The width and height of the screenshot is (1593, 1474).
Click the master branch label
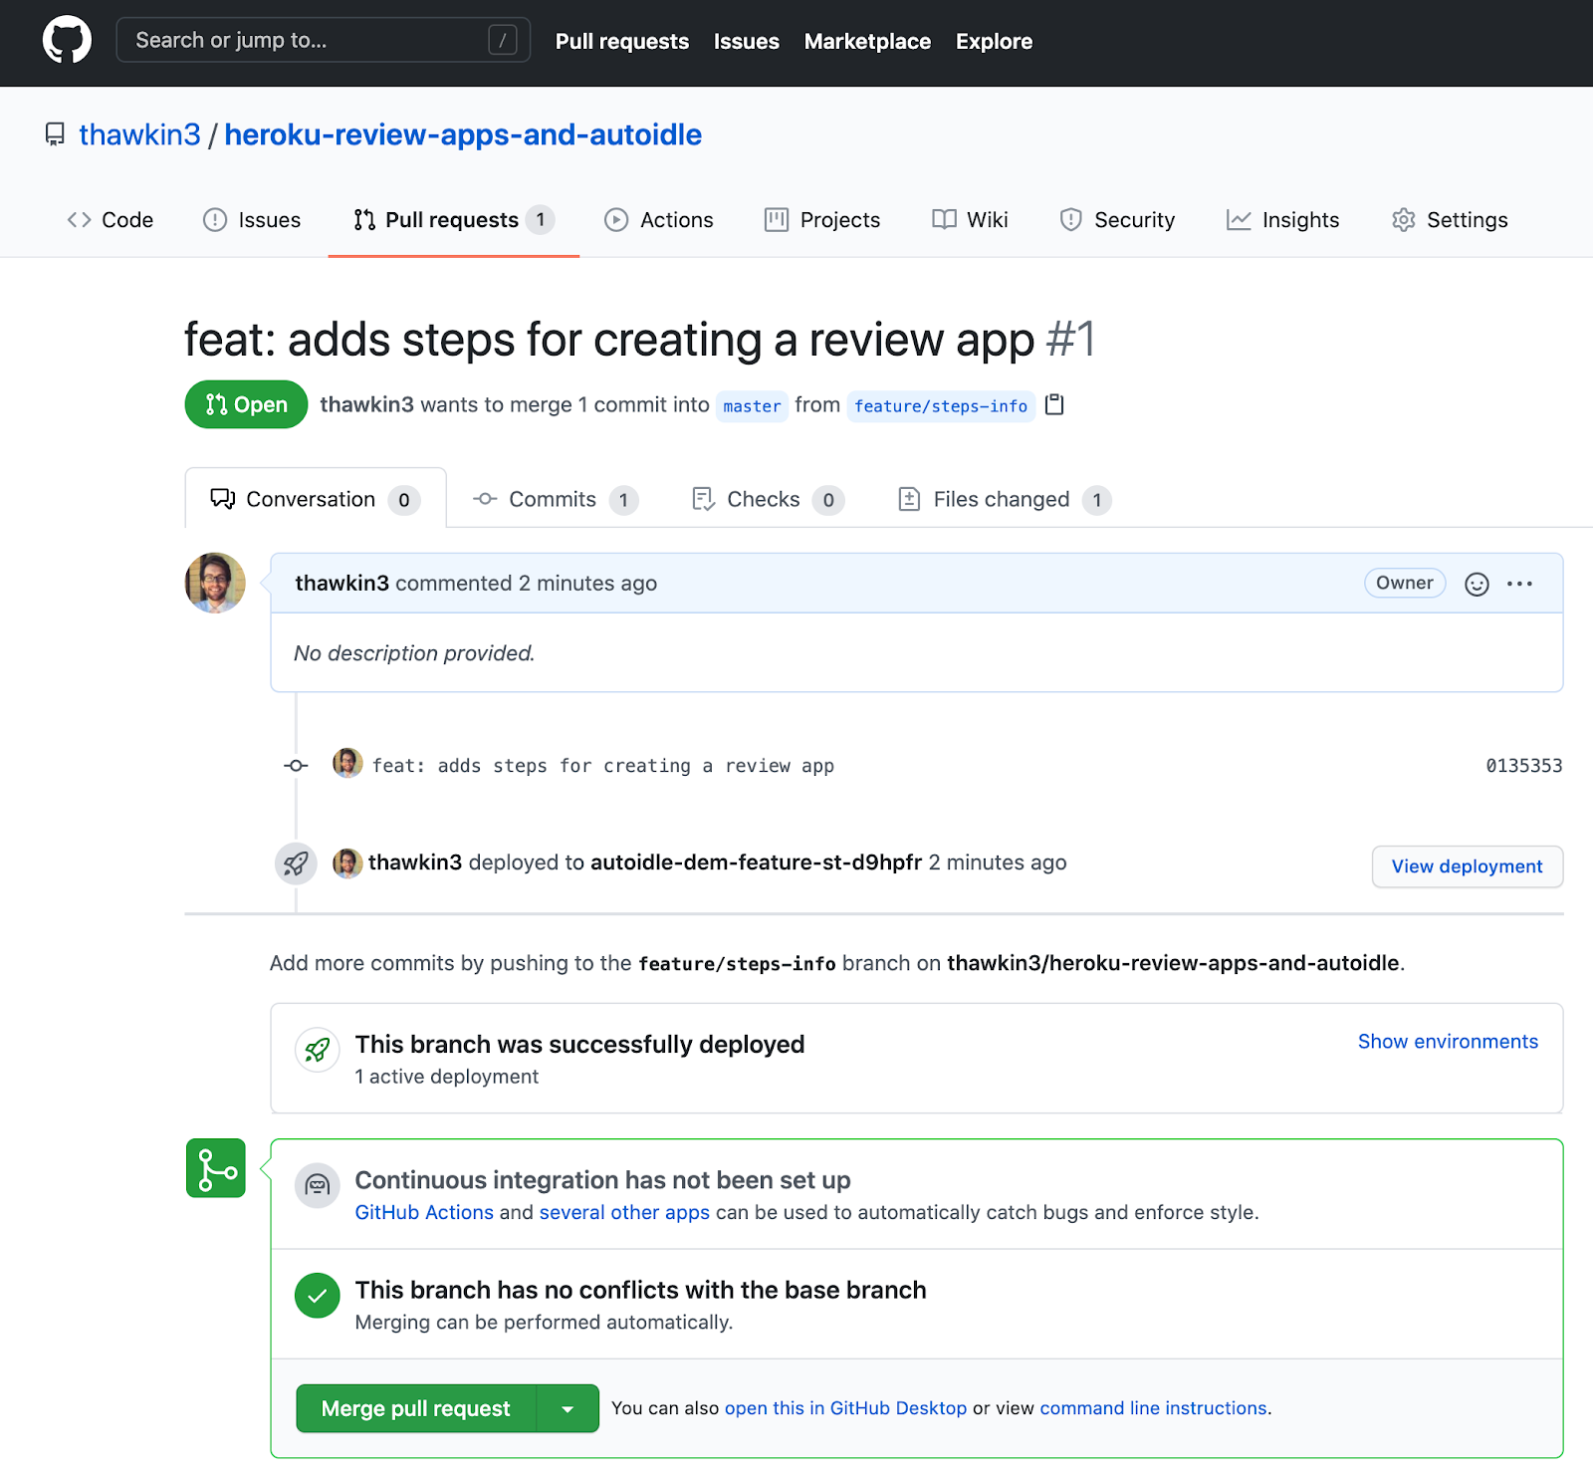[752, 406]
